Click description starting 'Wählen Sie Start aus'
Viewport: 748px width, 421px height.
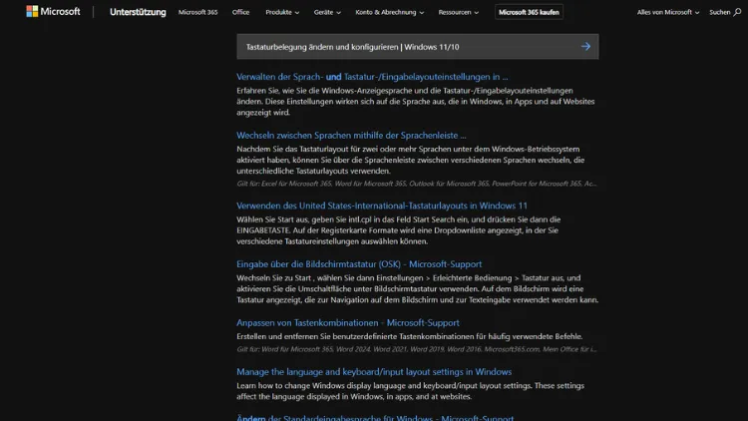point(398,230)
